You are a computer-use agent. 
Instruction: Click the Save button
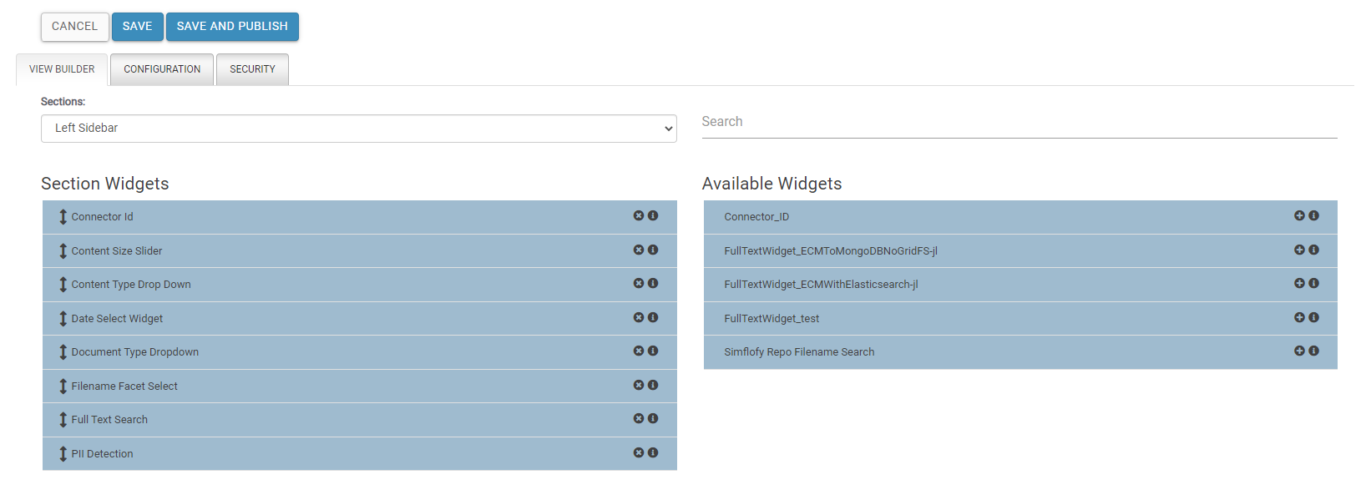point(137,27)
